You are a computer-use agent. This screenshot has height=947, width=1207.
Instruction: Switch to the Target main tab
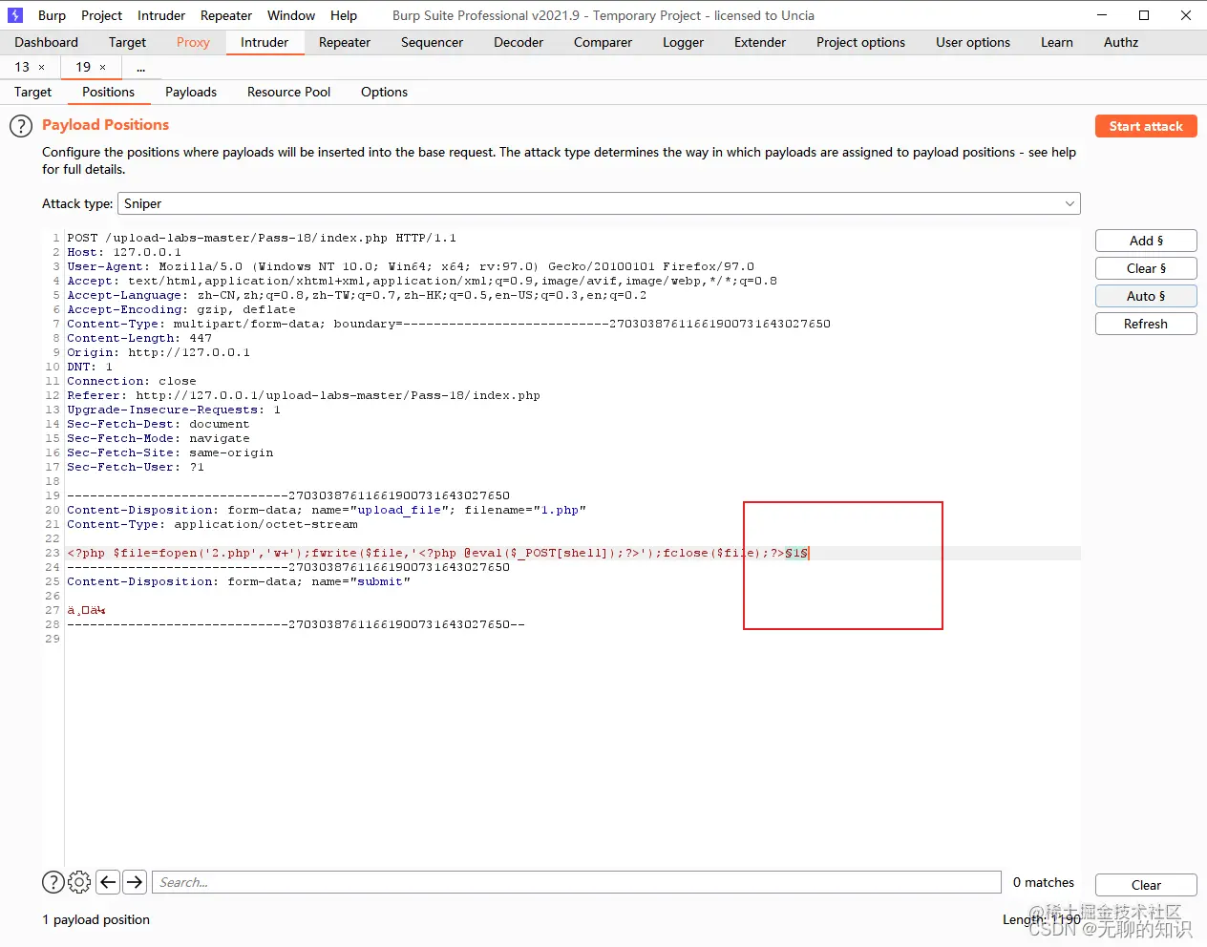pyautogui.click(x=127, y=42)
